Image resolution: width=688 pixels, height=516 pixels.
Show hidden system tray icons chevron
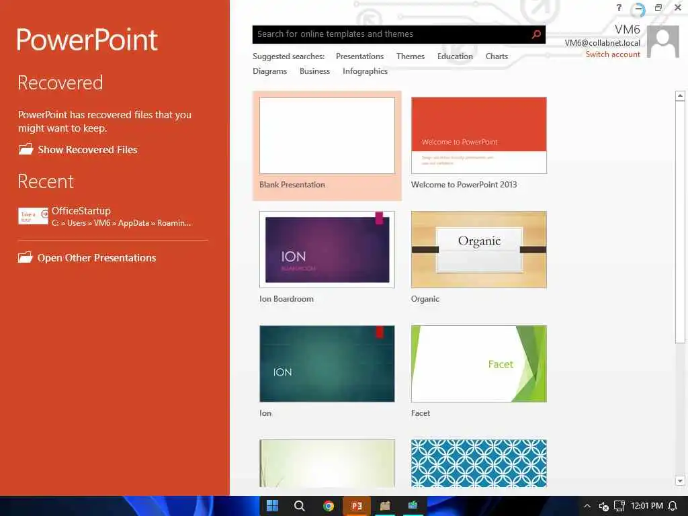pyautogui.click(x=587, y=506)
